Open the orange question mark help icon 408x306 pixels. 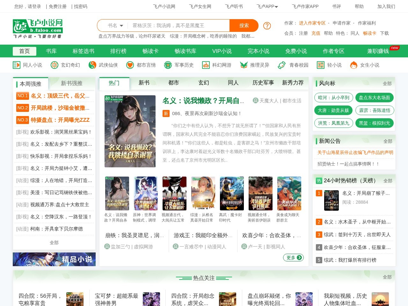(x=267, y=25)
